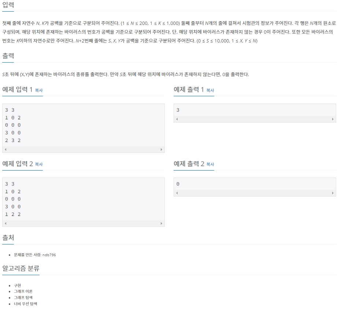Click left scroll arrow of sample output 2 box

[177, 193]
